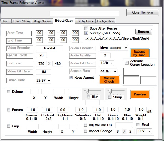
Task: Click the Red value field
Action: point(98,110)
